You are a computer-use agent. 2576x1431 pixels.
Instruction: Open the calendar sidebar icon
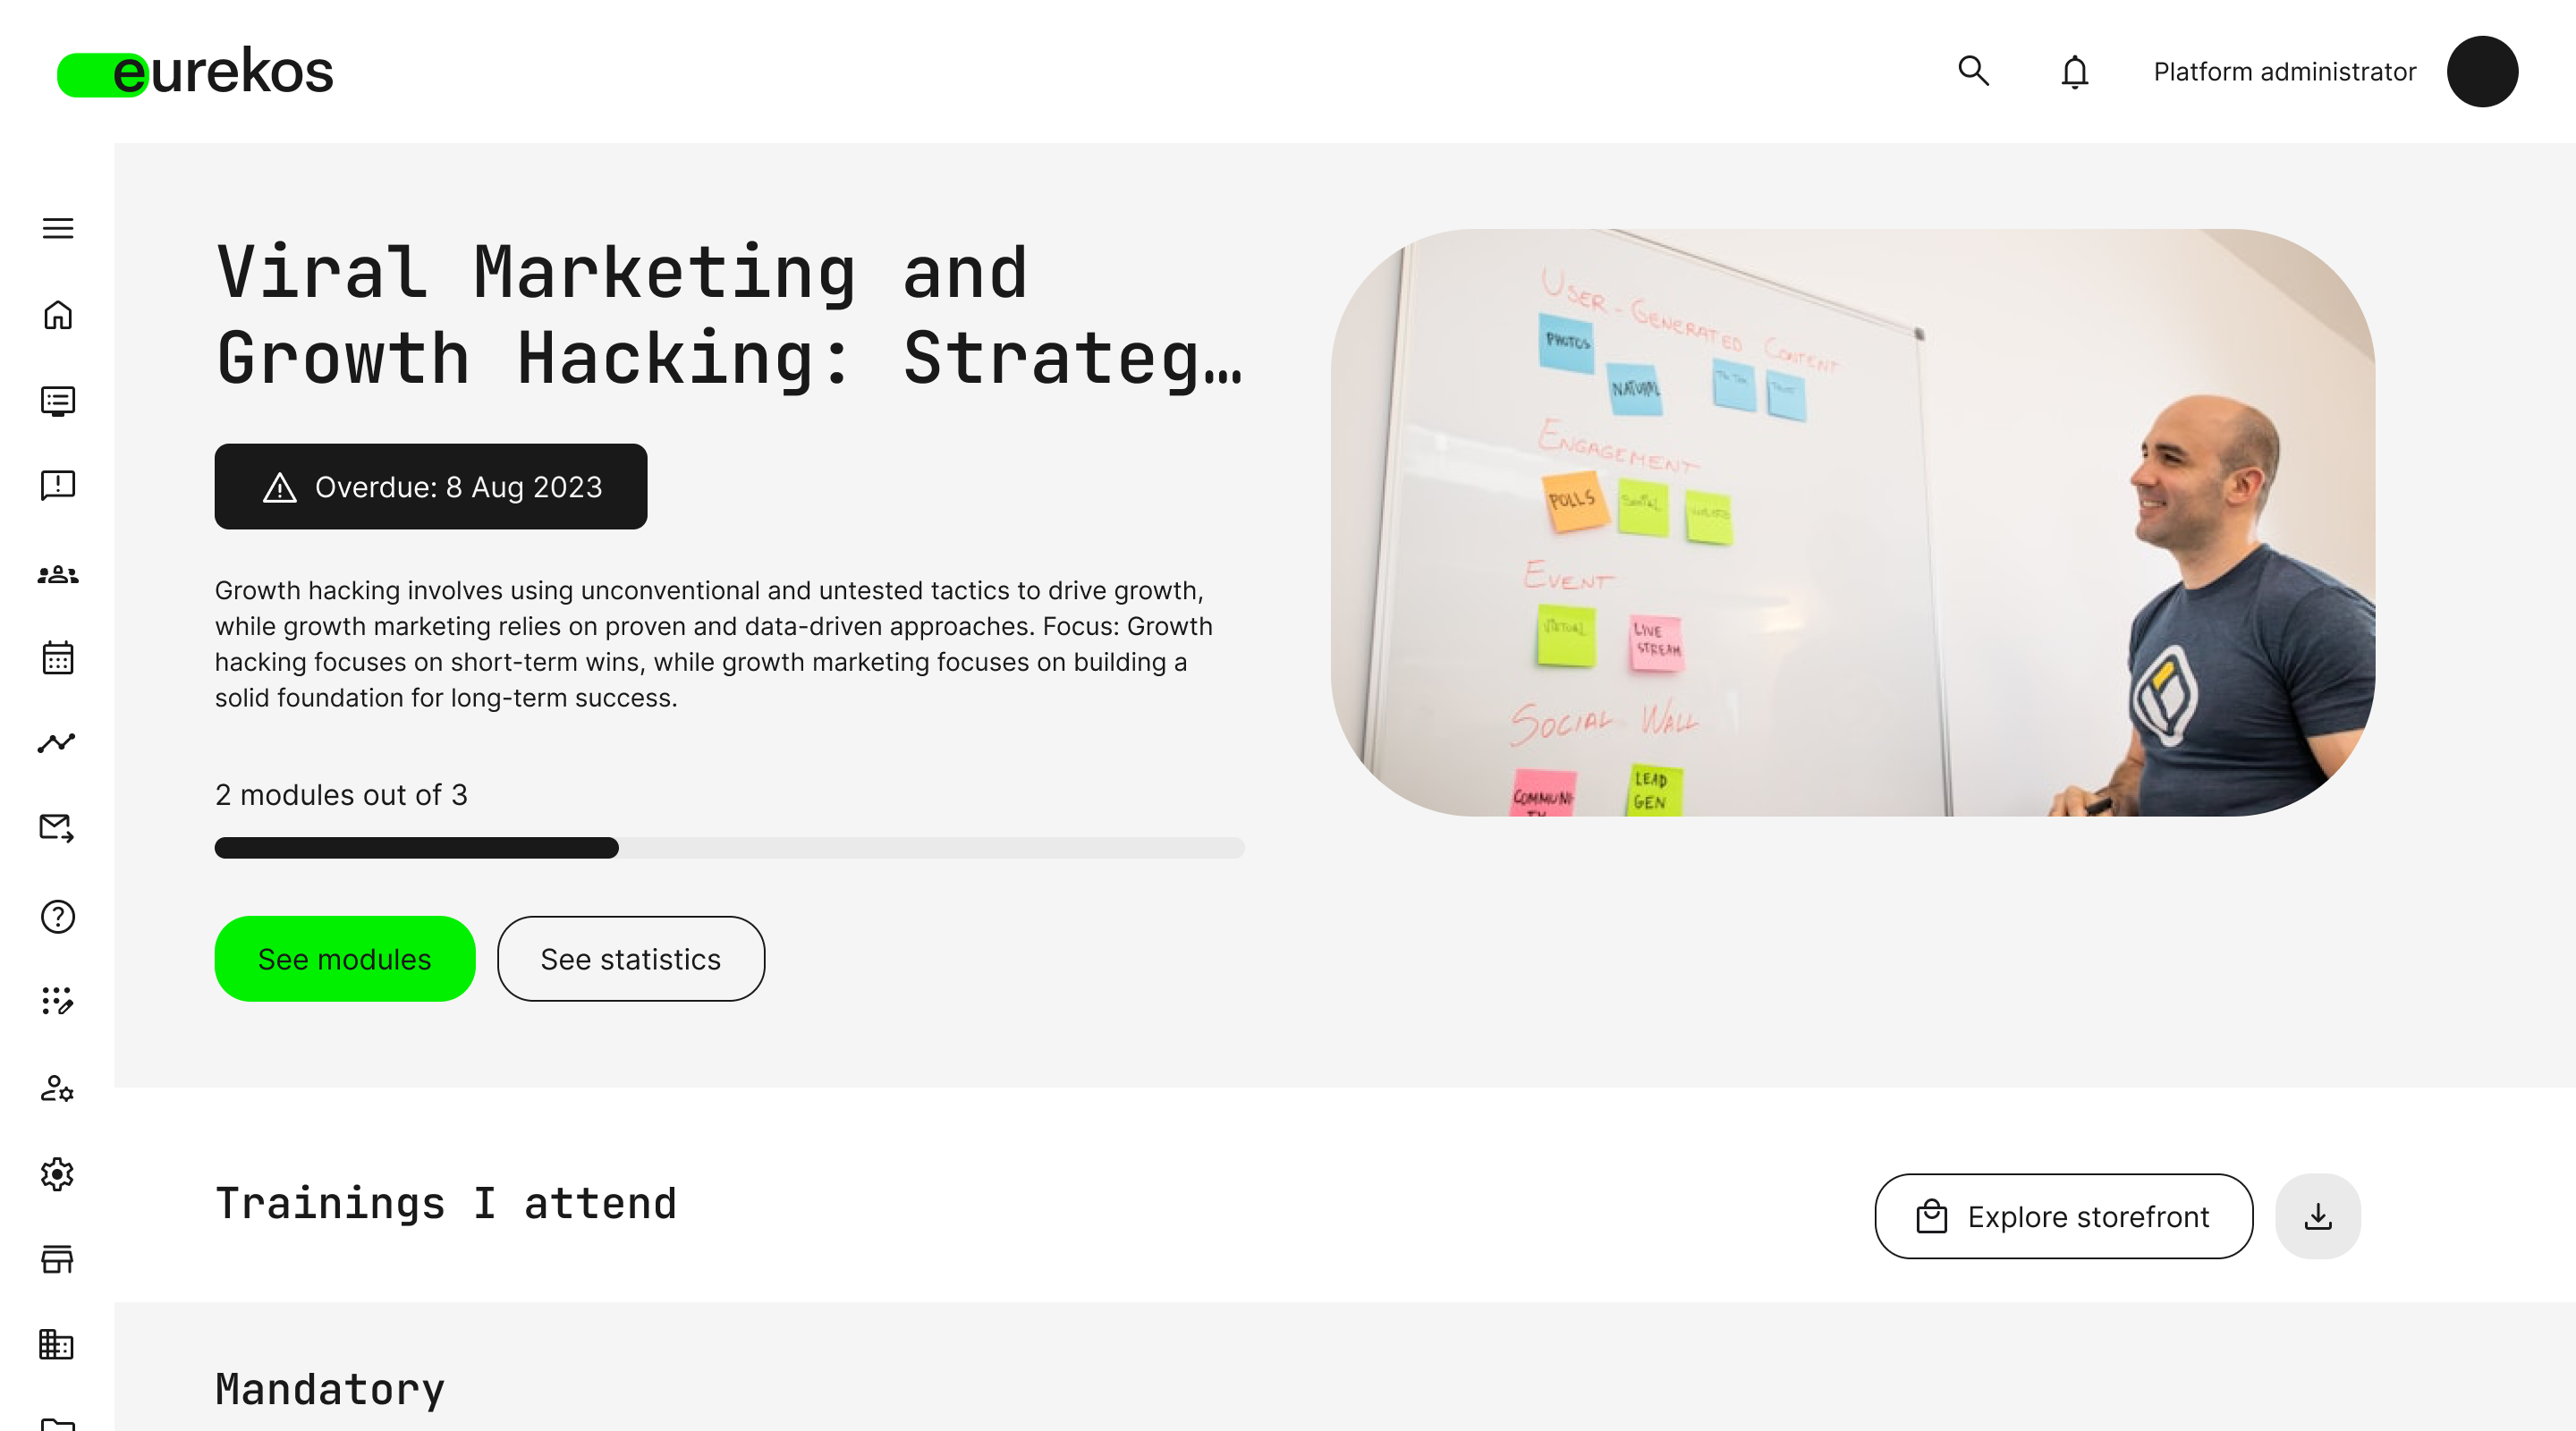click(58, 658)
